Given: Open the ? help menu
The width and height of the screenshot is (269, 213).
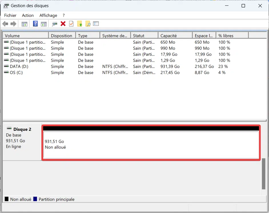Looking at the screenshot, I should tap(64, 15).
